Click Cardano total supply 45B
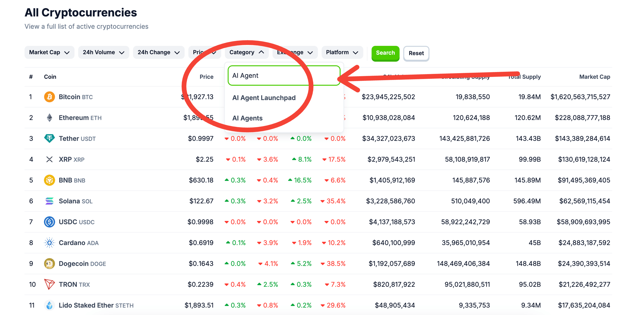621x315 pixels. pyautogui.click(x=535, y=243)
